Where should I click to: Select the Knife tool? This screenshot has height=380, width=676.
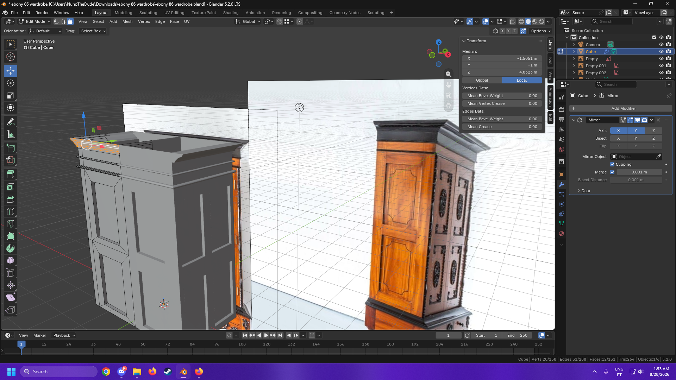11,224
